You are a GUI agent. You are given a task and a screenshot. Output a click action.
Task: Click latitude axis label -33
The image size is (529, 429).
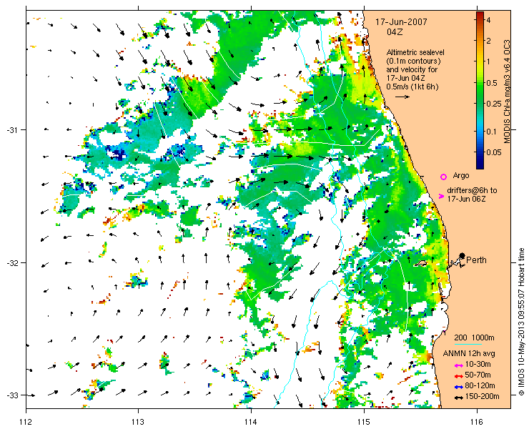click(x=11, y=395)
